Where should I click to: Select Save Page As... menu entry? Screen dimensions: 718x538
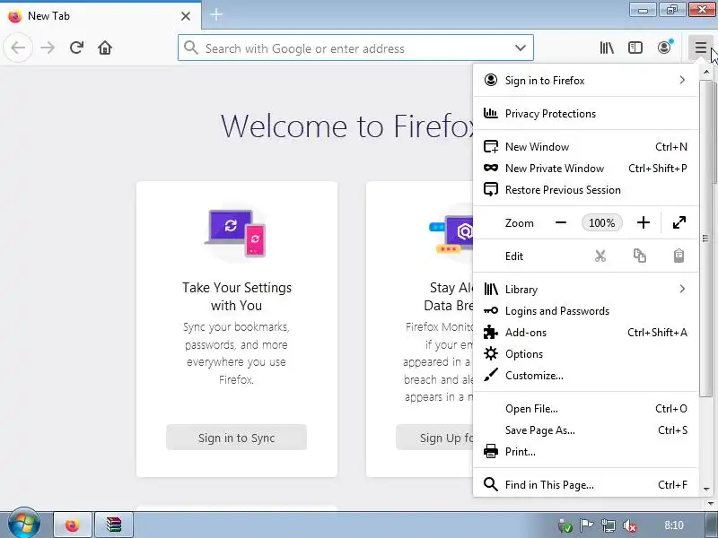pos(586,430)
